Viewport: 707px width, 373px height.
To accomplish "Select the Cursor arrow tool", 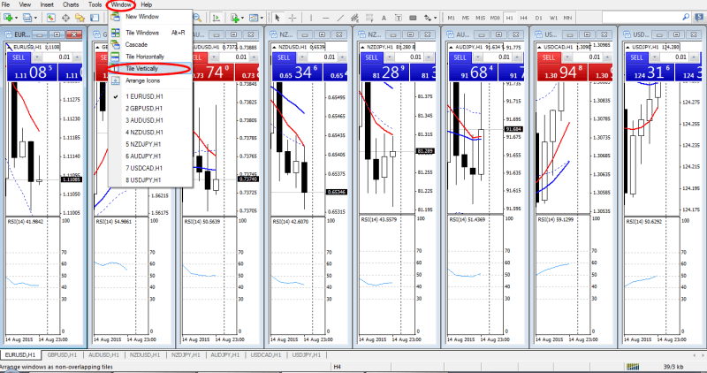I will pyautogui.click(x=277, y=17).
